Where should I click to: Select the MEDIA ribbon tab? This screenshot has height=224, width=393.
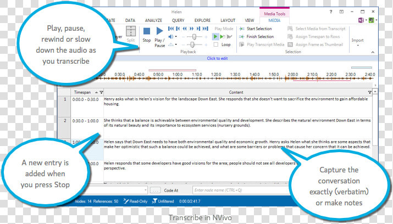tap(274, 20)
